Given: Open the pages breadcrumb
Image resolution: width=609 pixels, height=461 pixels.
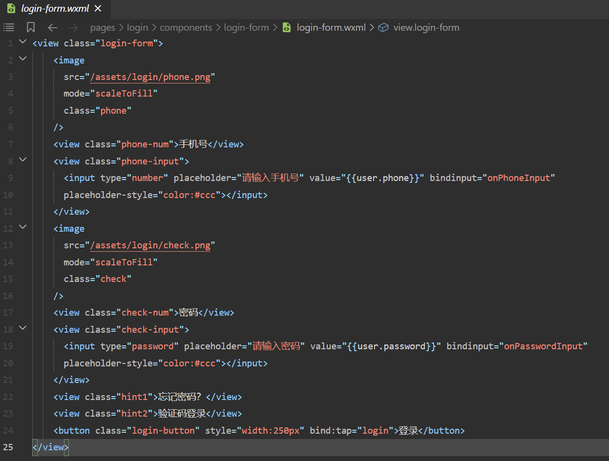Looking at the screenshot, I should coord(103,27).
